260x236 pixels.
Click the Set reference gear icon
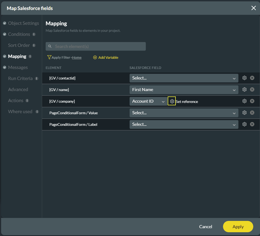(x=172, y=101)
